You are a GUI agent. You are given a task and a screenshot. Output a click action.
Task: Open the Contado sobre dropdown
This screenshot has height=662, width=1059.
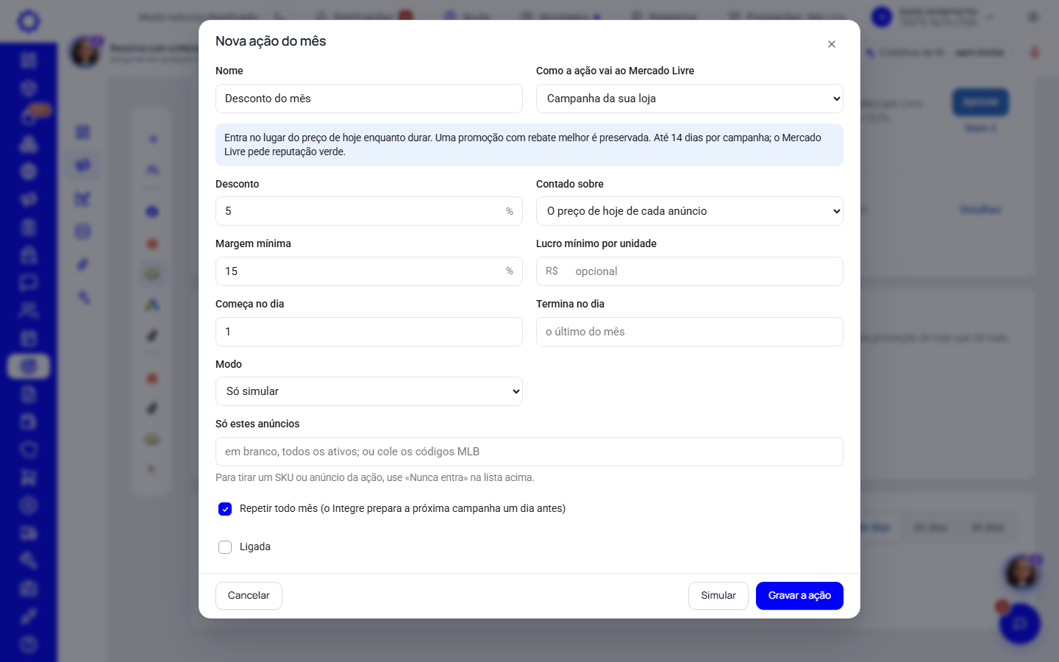690,211
